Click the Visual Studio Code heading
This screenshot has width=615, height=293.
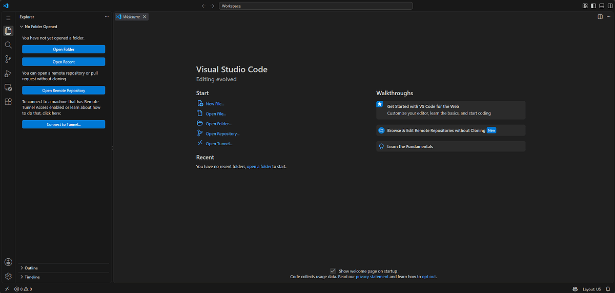(232, 70)
